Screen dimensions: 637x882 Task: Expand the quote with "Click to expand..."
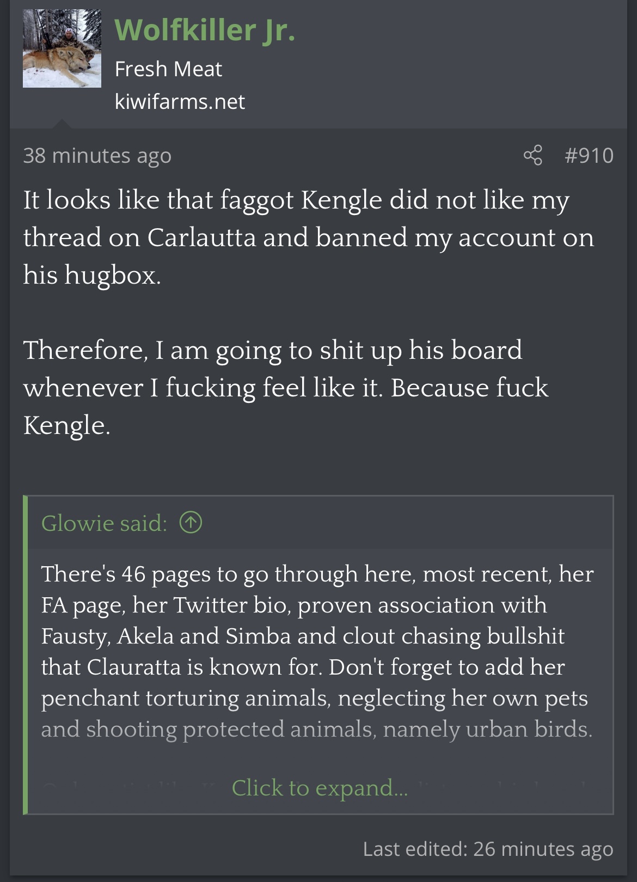(x=320, y=788)
